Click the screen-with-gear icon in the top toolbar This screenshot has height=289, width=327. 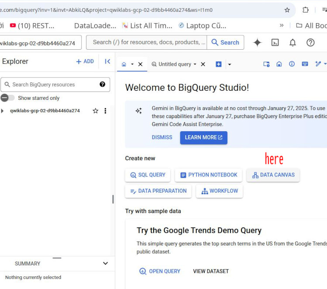(266, 64)
